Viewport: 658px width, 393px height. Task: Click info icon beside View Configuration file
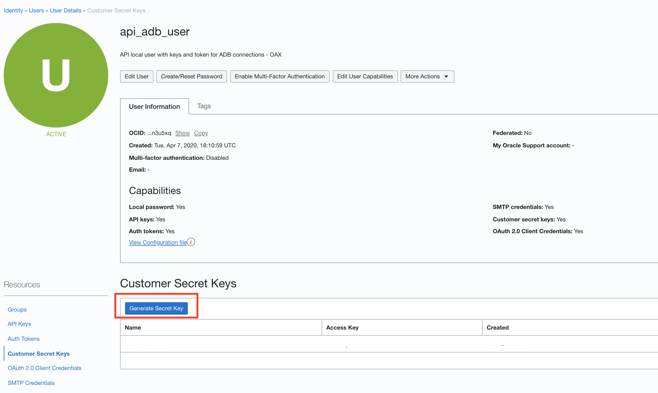coord(191,242)
